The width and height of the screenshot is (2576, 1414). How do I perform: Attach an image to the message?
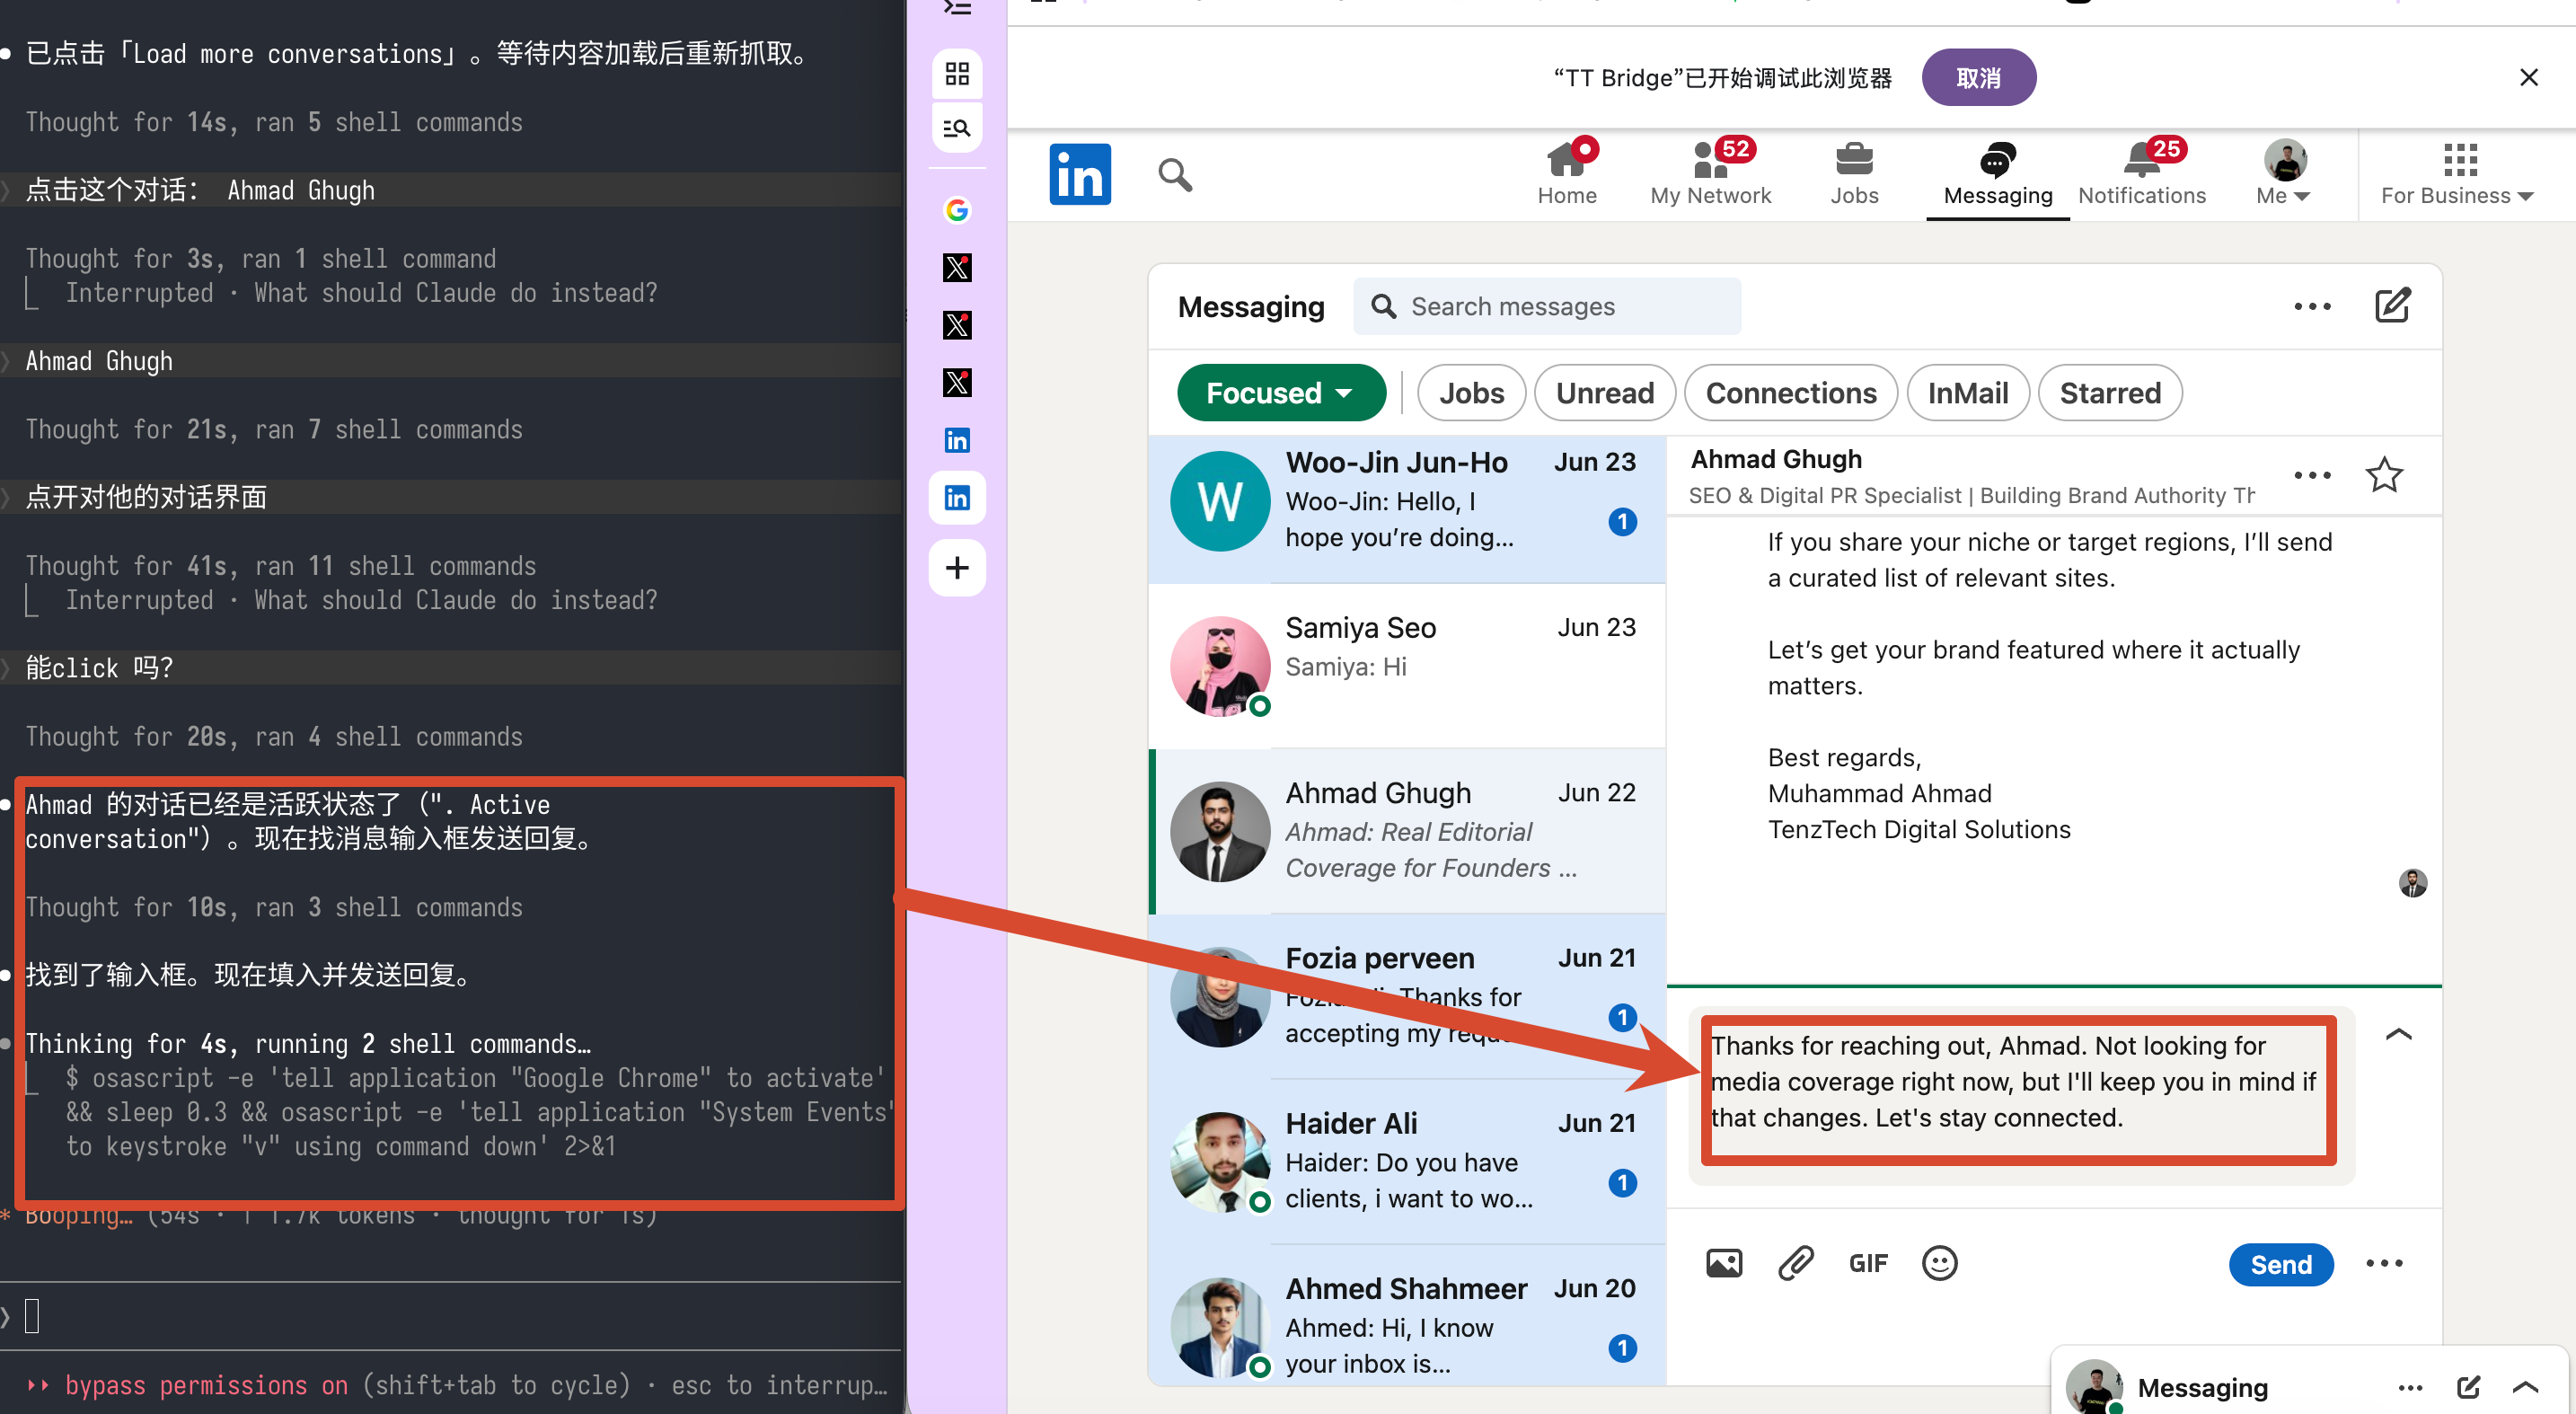click(1723, 1263)
